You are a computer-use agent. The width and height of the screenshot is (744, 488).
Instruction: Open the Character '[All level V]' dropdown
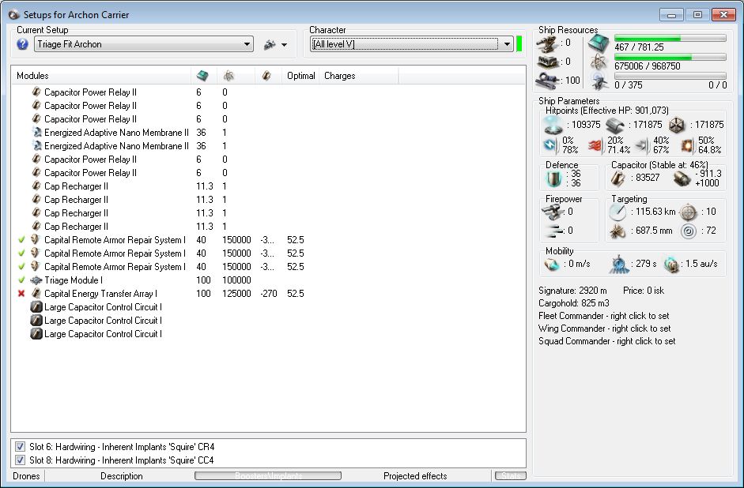pos(411,44)
